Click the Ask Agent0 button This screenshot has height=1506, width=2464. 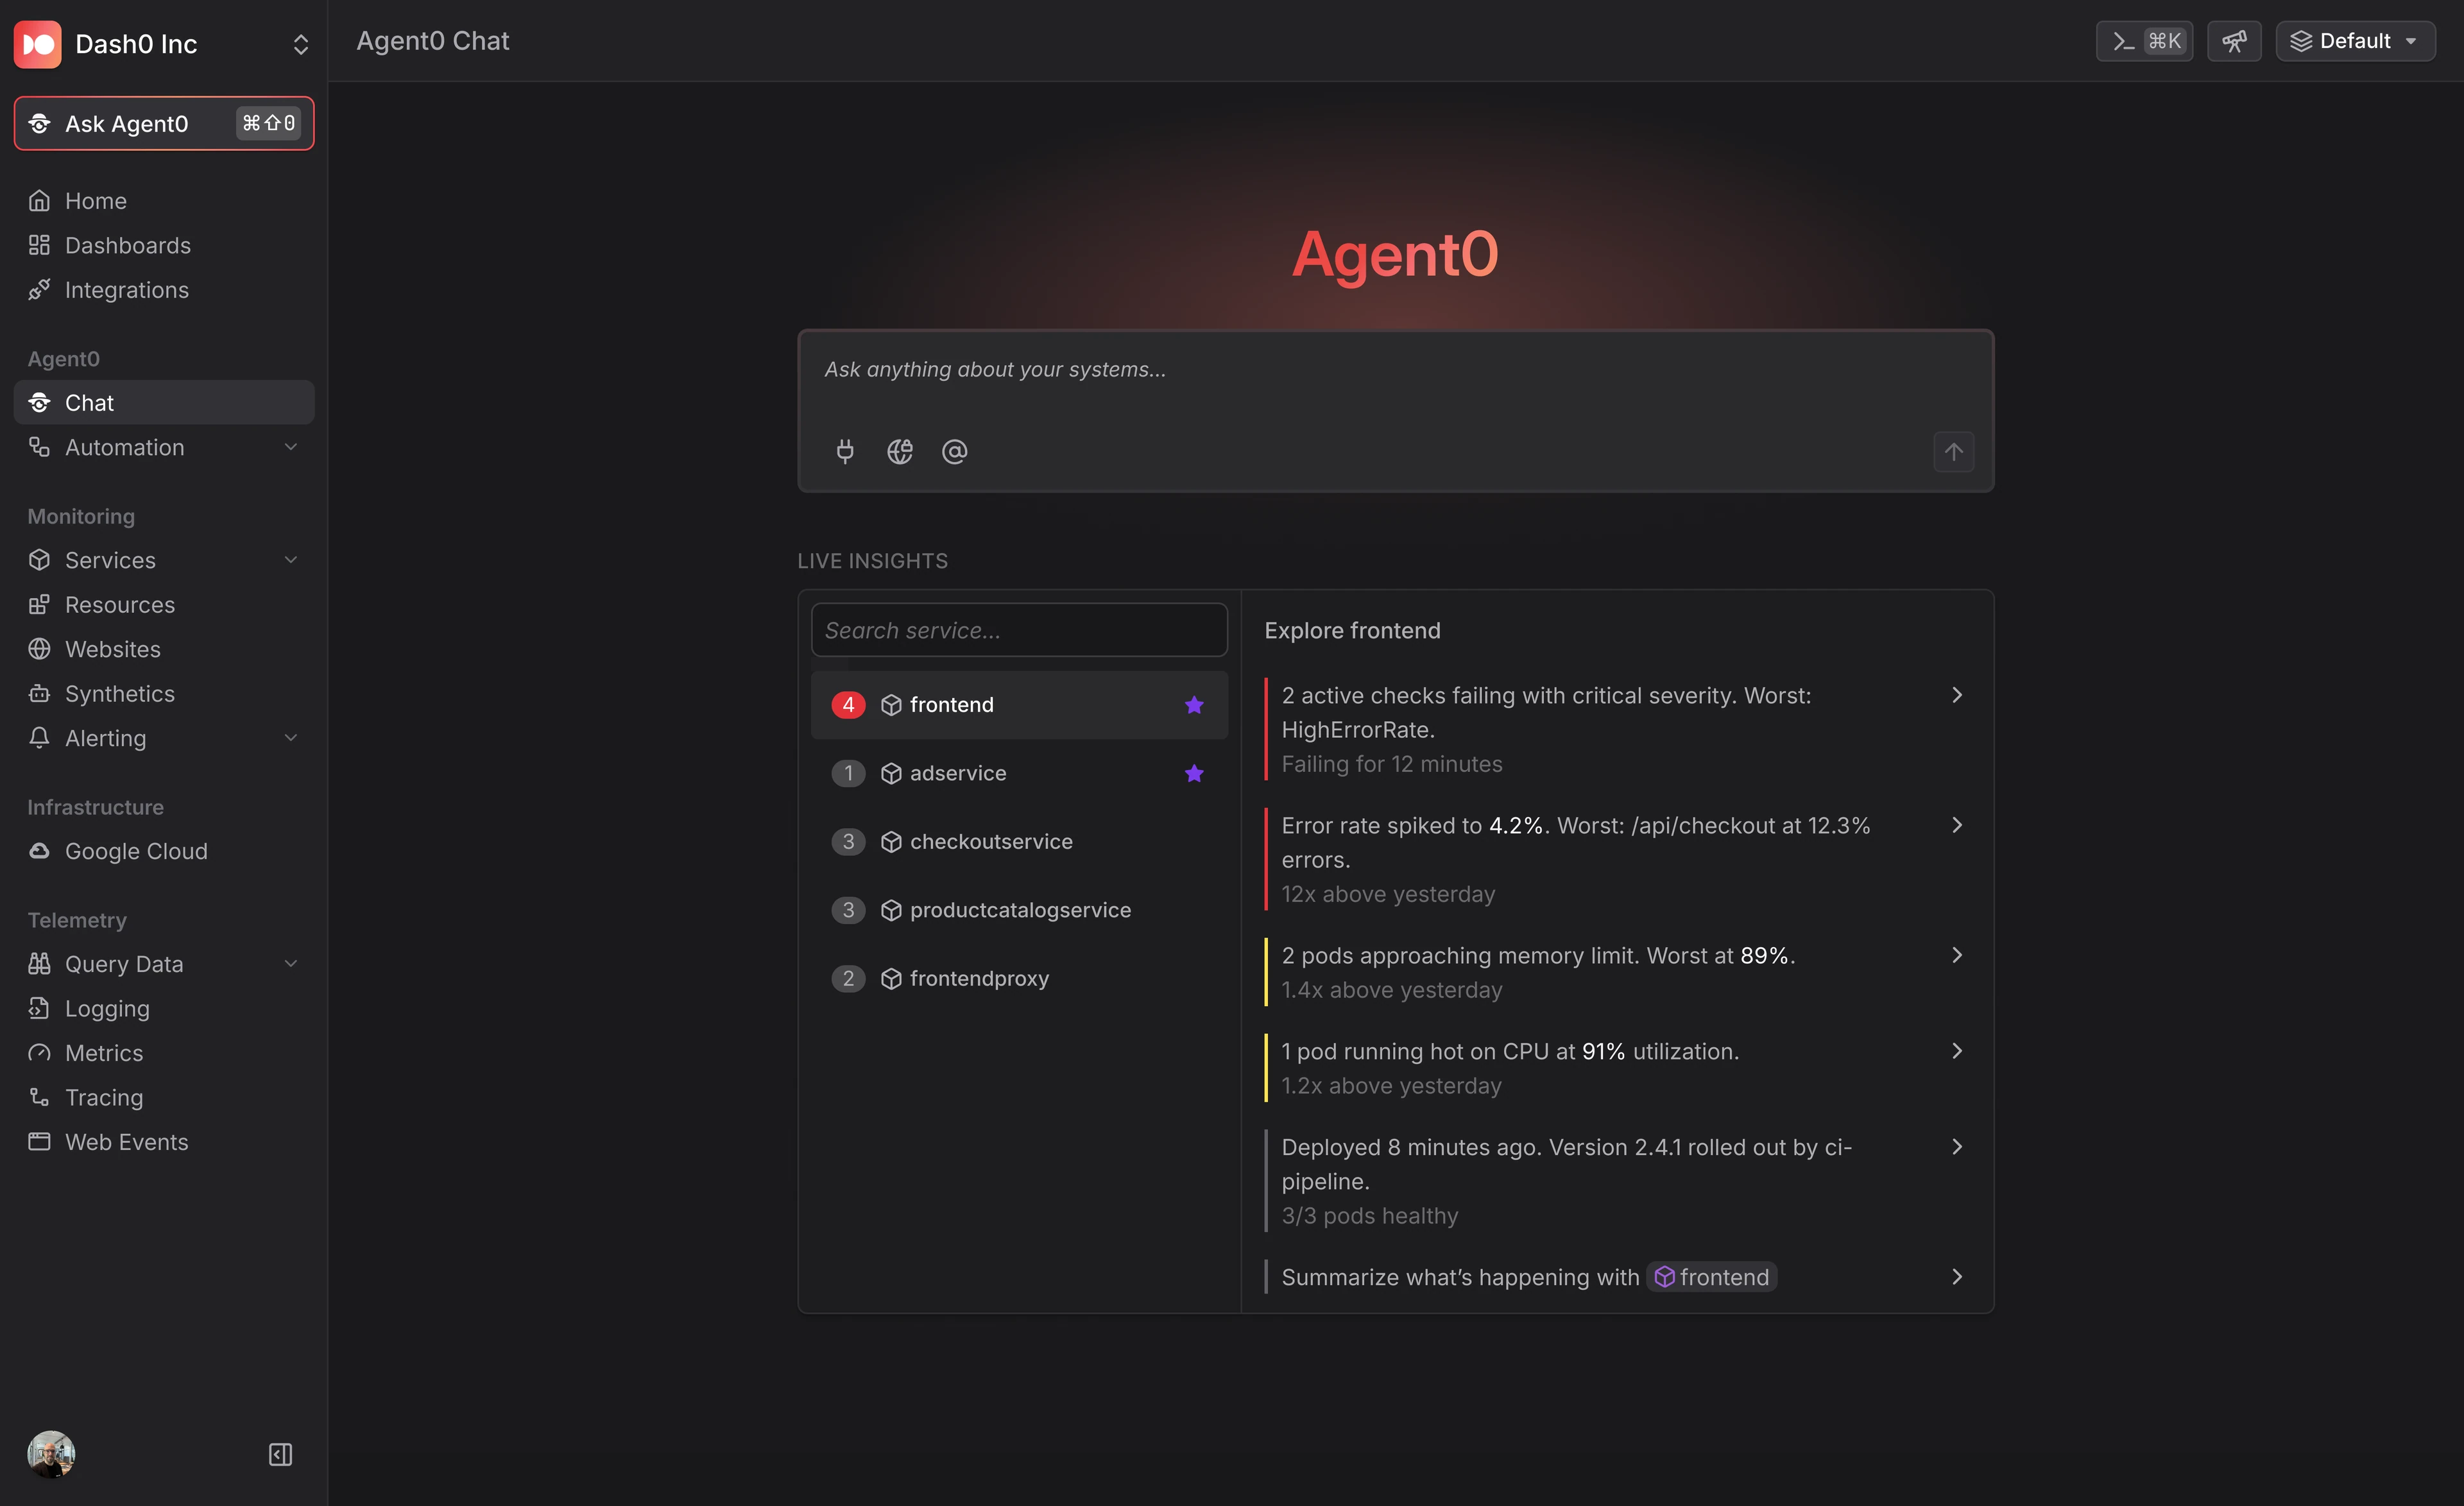164,124
